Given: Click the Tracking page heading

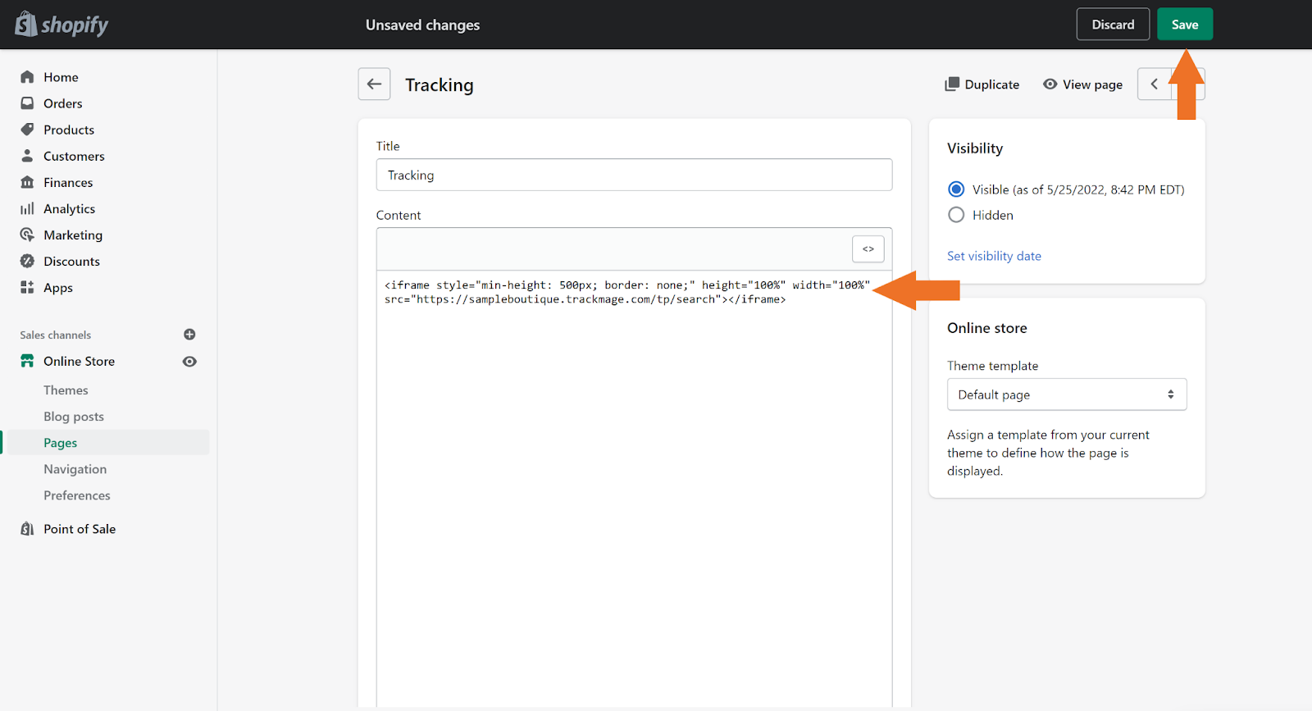Looking at the screenshot, I should [440, 84].
